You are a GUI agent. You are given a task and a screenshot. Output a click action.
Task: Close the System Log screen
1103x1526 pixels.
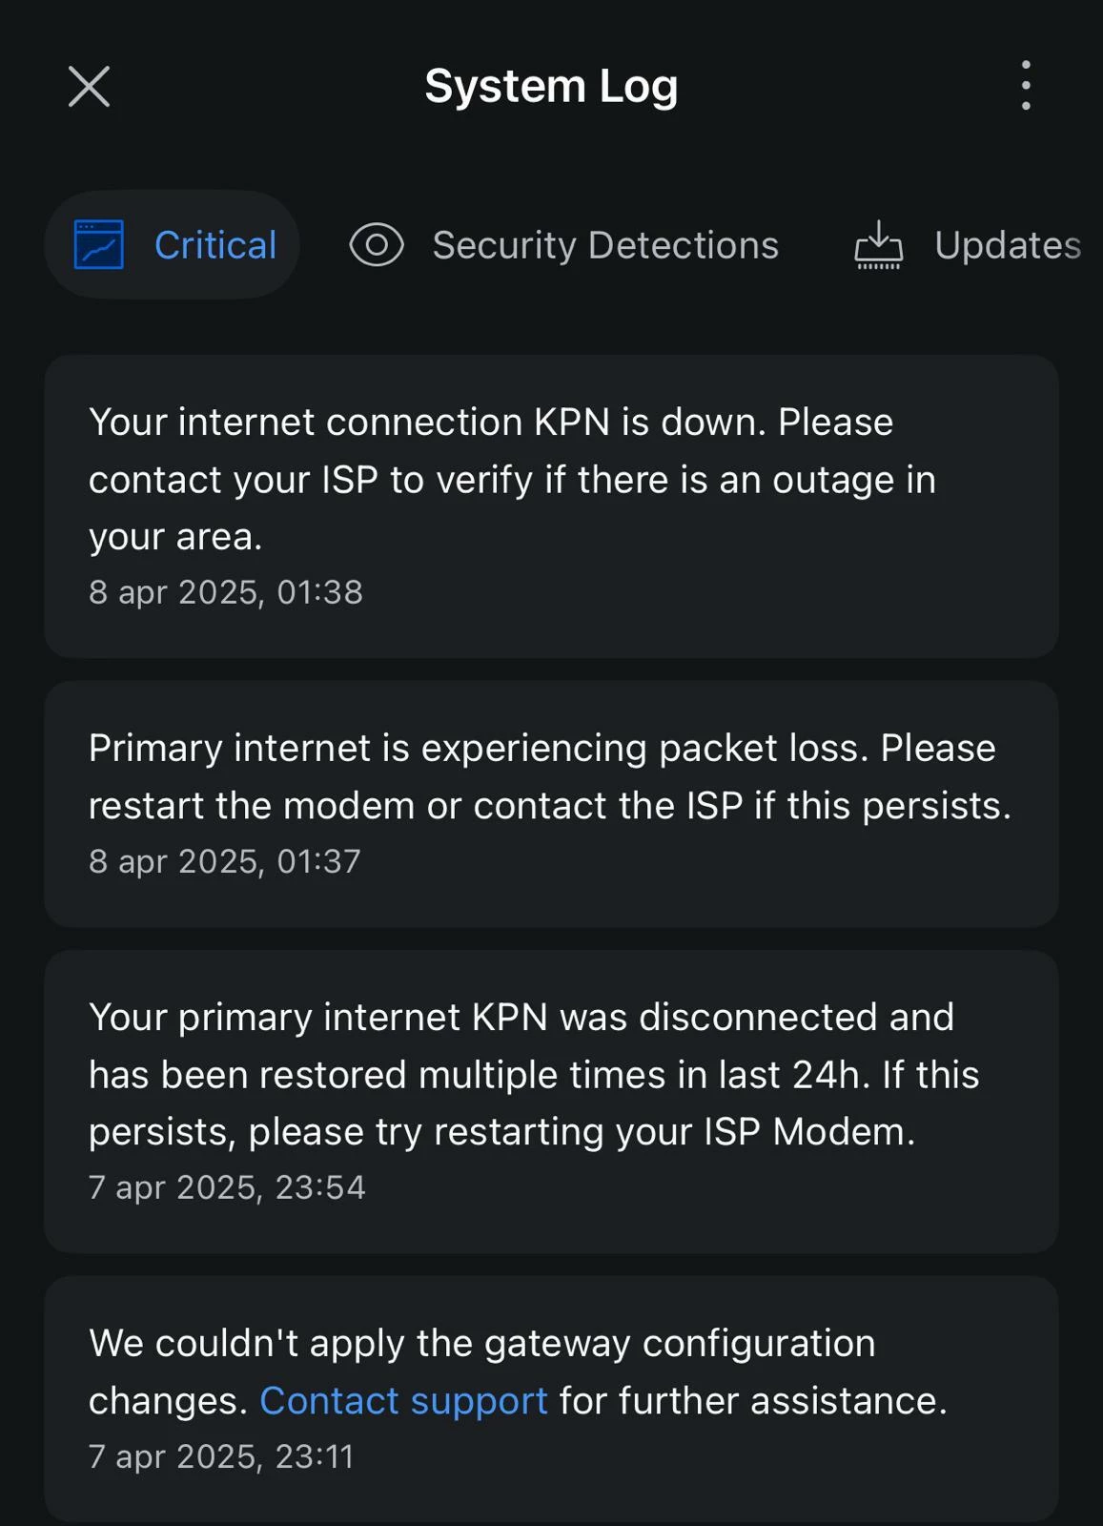pyautogui.click(x=89, y=87)
